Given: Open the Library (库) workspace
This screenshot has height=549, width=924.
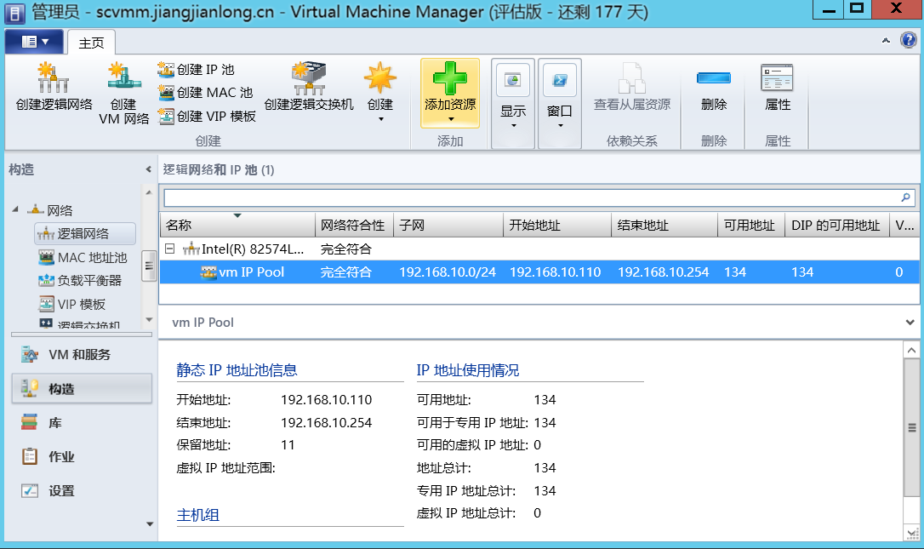Looking at the screenshot, I should click(82, 423).
